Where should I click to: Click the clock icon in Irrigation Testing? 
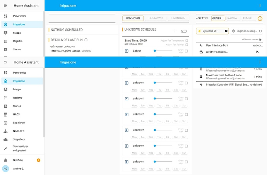pyautogui.click(x=233, y=31)
